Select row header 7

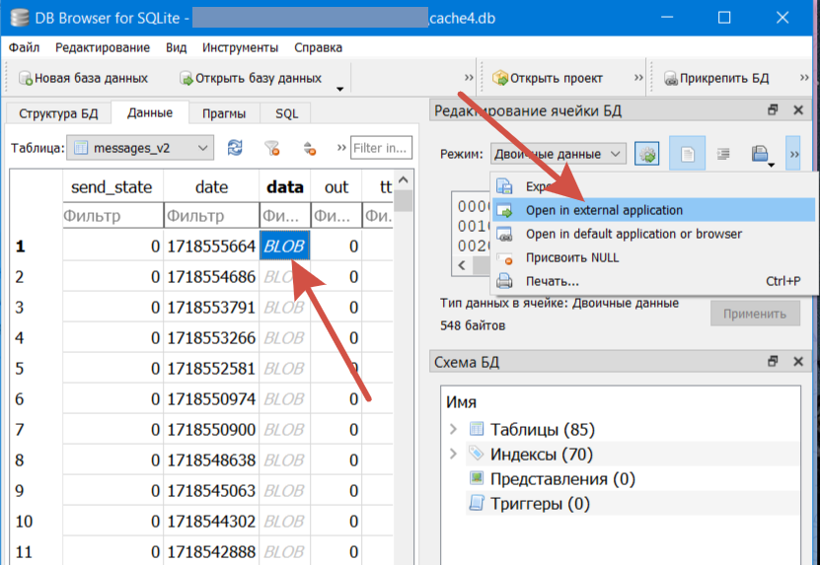tap(37, 430)
